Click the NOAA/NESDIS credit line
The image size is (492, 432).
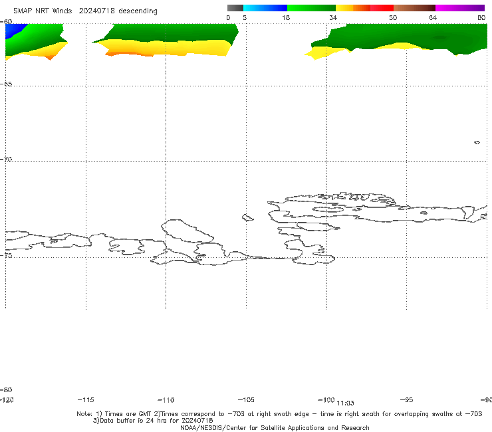tap(275, 427)
